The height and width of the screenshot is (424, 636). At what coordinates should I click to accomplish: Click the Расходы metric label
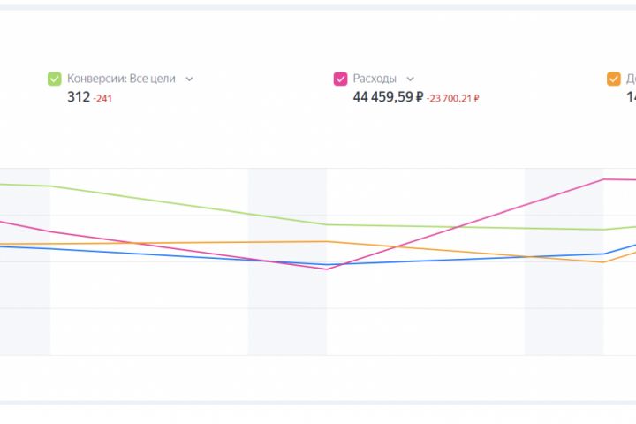[x=375, y=79]
